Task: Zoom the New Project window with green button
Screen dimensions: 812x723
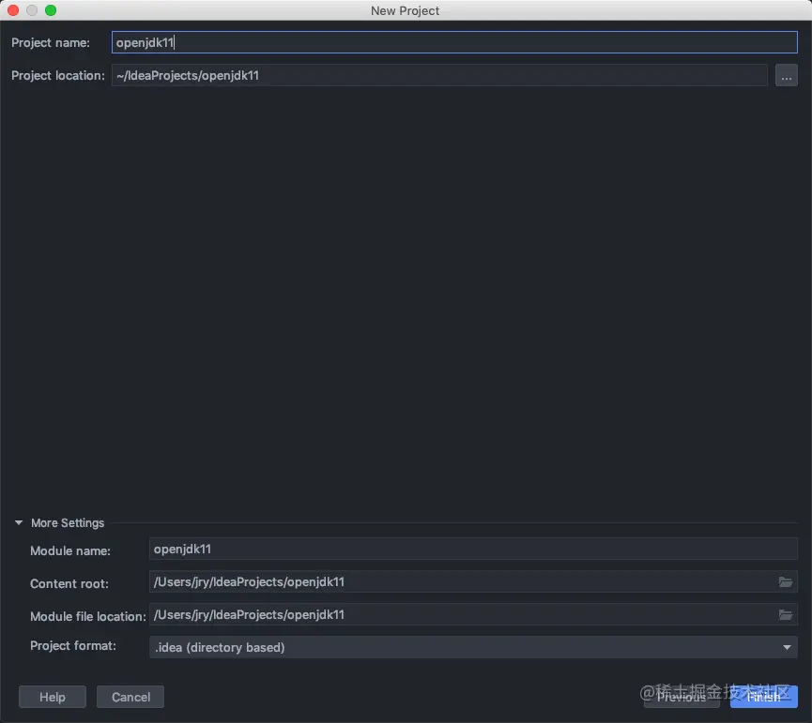Action: pos(51,10)
